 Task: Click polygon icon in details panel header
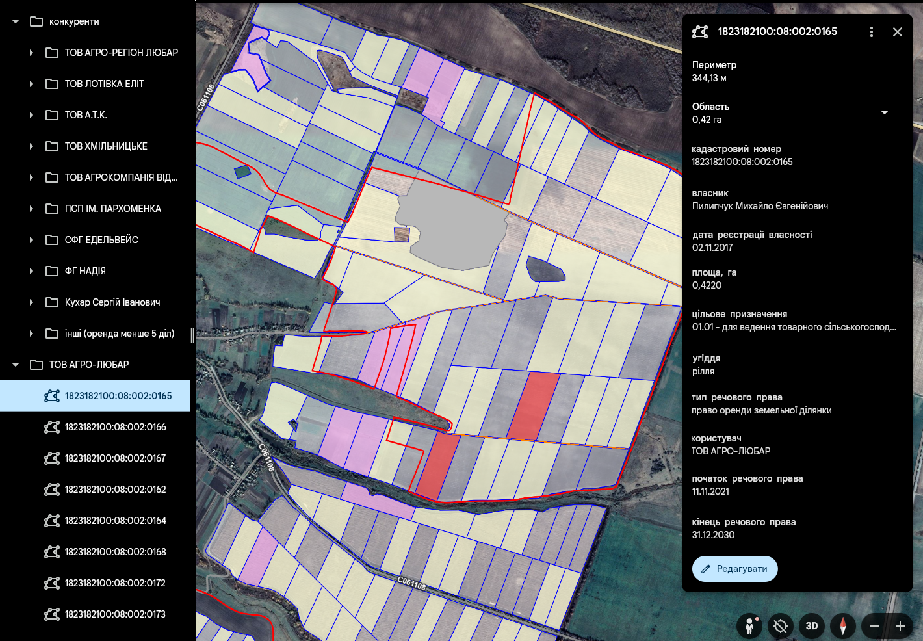click(x=700, y=32)
